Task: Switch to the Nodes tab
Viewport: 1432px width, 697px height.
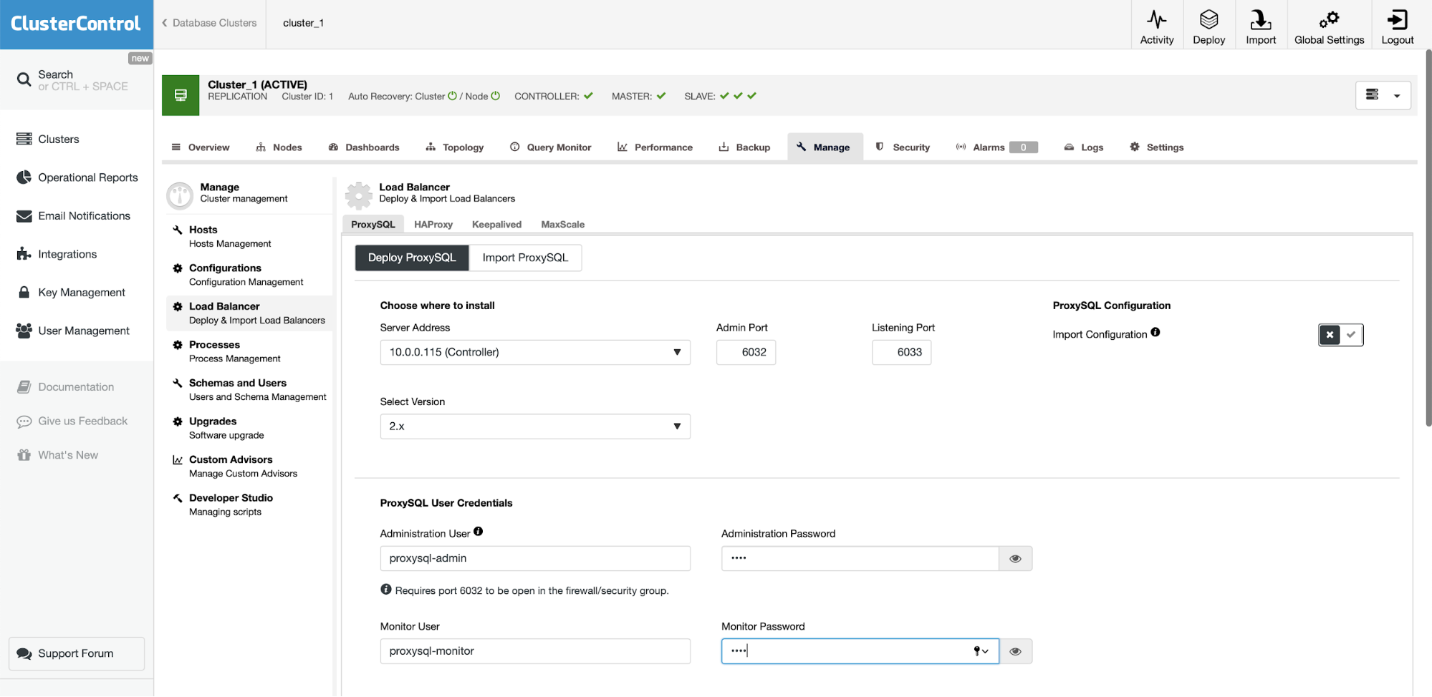Action: click(279, 147)
